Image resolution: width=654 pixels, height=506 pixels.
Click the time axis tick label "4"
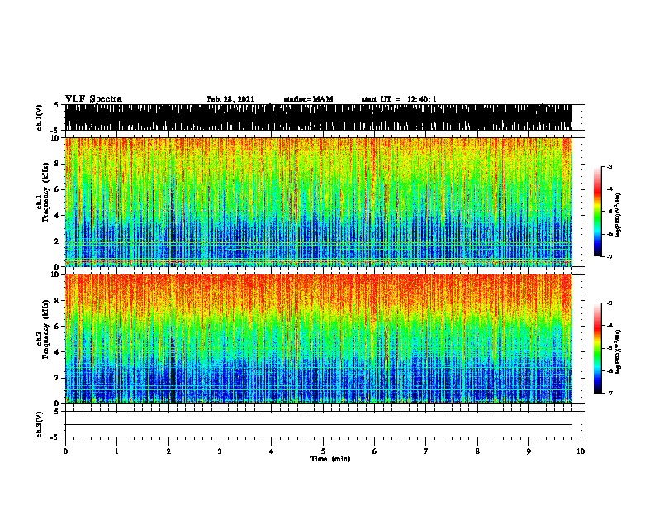tap(272, 451)
